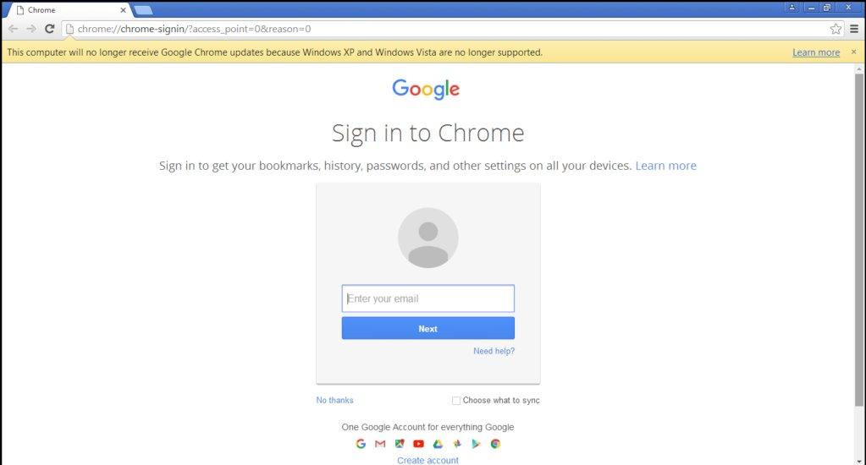Reload the page with the refresh icon
Image resolution: width=866 pixels, height=465 pixels.
[50, 29]
